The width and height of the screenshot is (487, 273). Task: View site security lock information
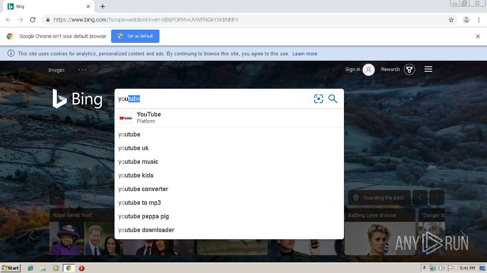[48, 20]
